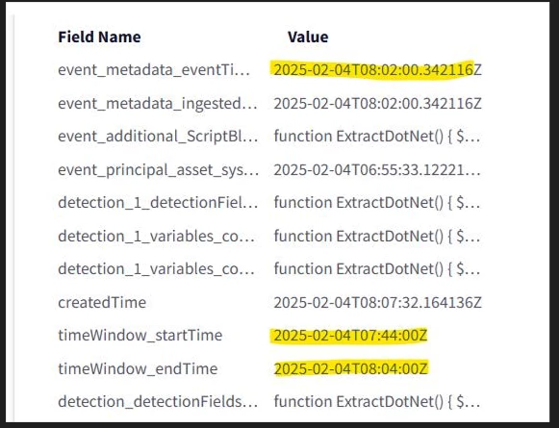Click the second detection_1_variables_co… field name
Viewport: 559px width, 428px height.
[x=156, y=269]
